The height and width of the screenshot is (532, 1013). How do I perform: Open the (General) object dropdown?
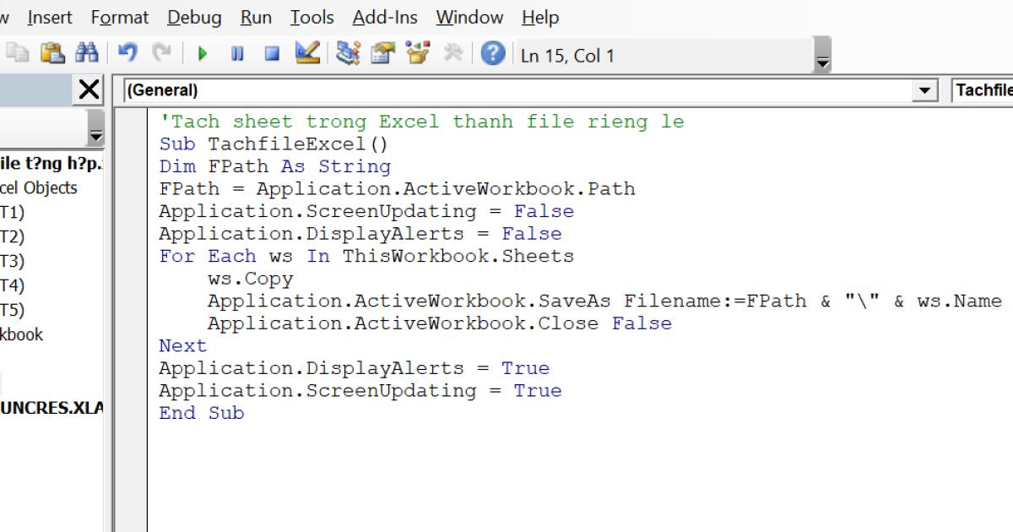(x=924, y=90)
